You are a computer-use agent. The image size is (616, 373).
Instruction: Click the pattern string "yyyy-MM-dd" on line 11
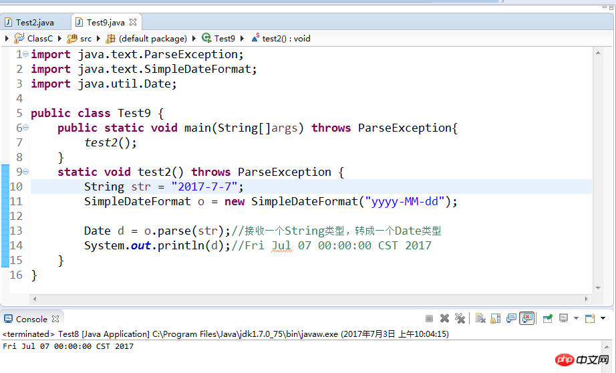405,201
